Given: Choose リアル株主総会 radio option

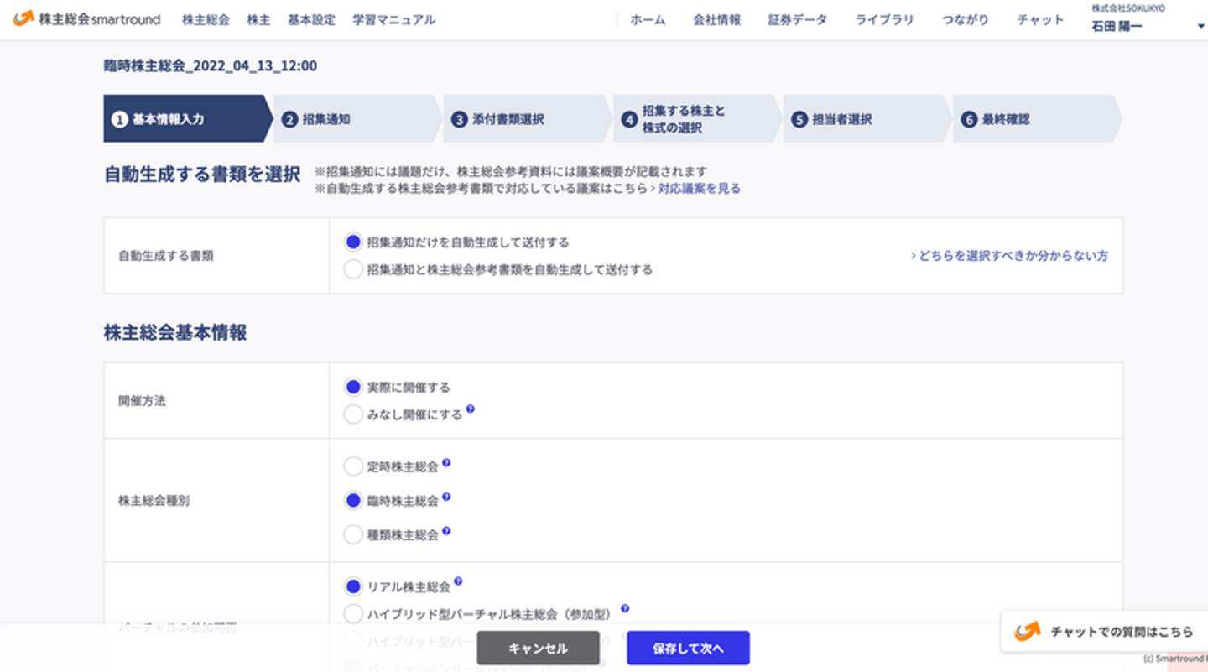Looking at the screenshot, I should coord(353,586).
